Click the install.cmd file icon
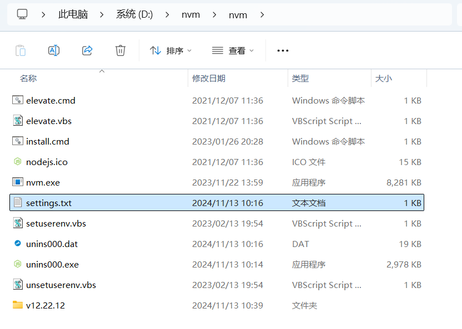Viewport: 462px width, 329px height. click(x=18, y=141)
